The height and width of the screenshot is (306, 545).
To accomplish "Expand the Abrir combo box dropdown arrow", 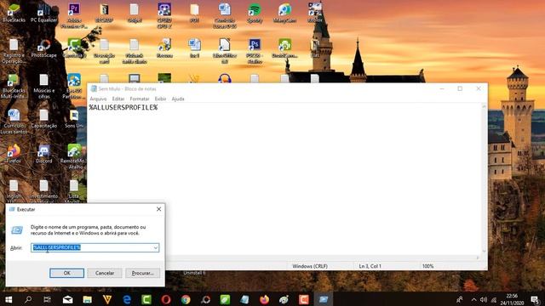I will click(155, 247).
